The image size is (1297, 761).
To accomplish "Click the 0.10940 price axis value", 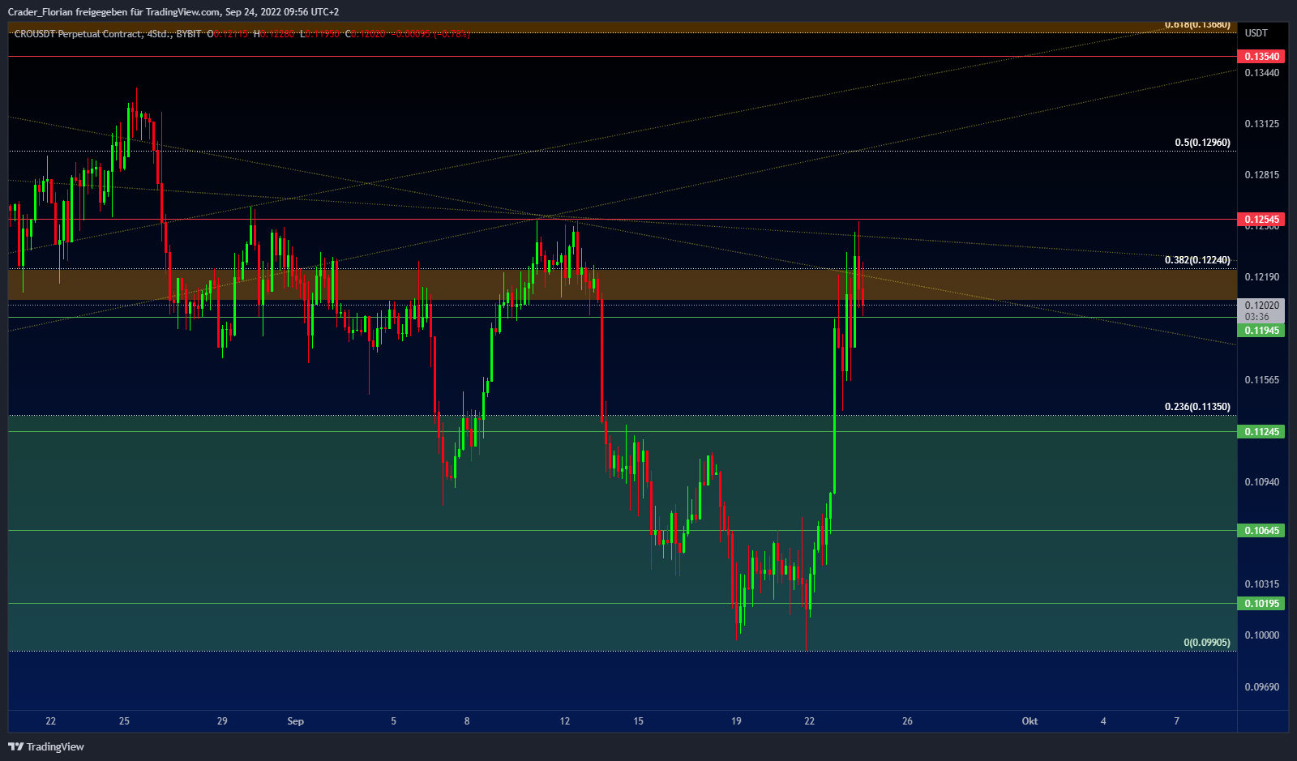I will tap(1262, 482).
